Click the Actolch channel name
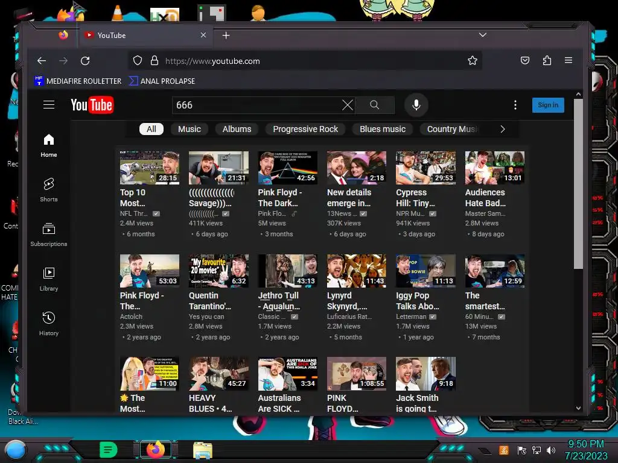The image size is (618, 463). click(131, 317)
